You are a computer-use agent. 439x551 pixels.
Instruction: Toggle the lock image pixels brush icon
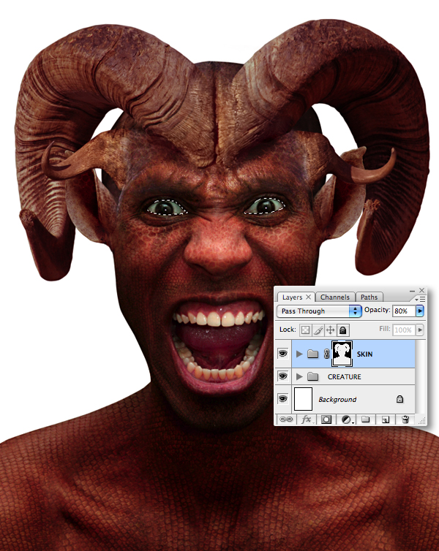click(x=318, y=330)
